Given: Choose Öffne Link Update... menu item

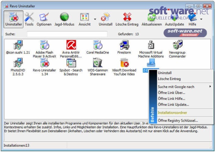Looking at the screenshot, I should [x=185, y=105].
